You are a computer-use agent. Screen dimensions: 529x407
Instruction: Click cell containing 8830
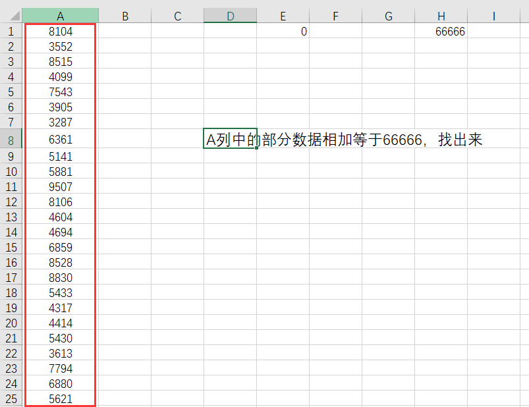coord(61,277)
